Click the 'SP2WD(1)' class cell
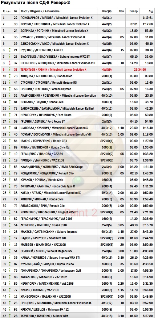 coord(107,141)
